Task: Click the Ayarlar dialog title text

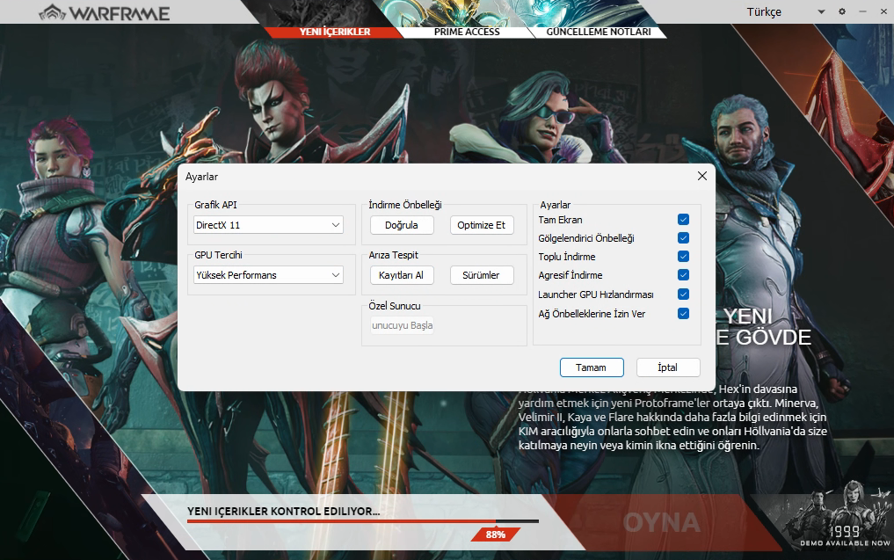Action: pyautogui.click(x=201, y=177)
